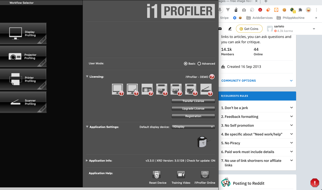Select Advanced user mode
Image resolution: width=322 pixels, height=190 pixels.
click(199, 64)
